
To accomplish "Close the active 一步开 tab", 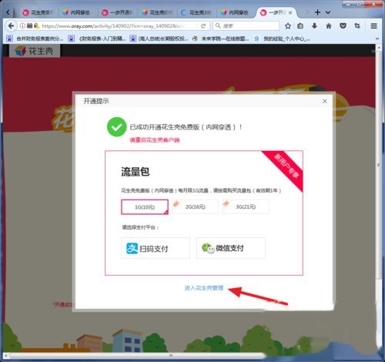I will (x=290, y=12).
